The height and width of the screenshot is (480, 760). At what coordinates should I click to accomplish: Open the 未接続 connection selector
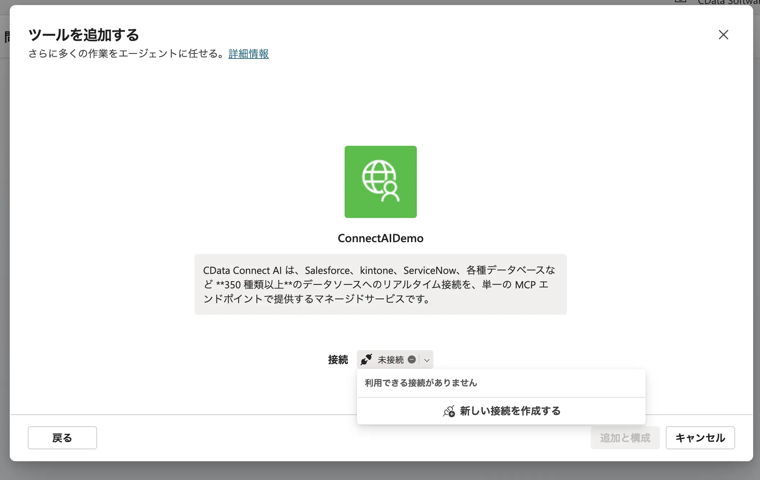pyautogui.click(x=392, y=359)
